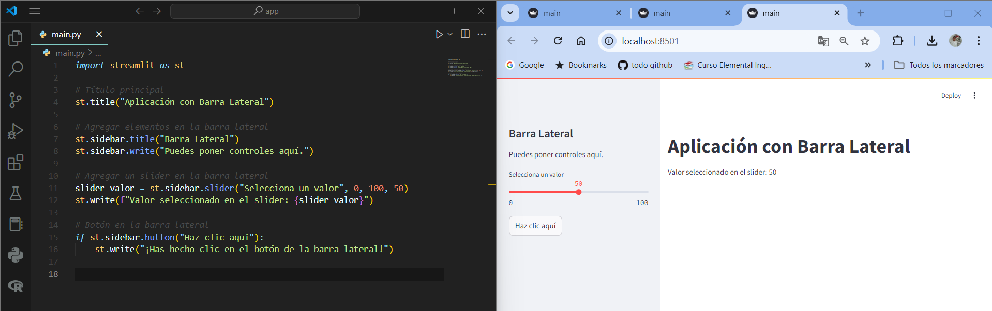Open the Source Control view
This screenshot has height=311, width=992.
tap(16, 100)
